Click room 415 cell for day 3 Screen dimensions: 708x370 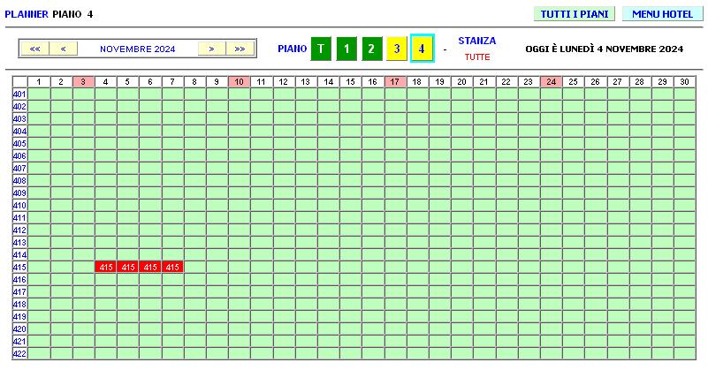pos(83,267)
